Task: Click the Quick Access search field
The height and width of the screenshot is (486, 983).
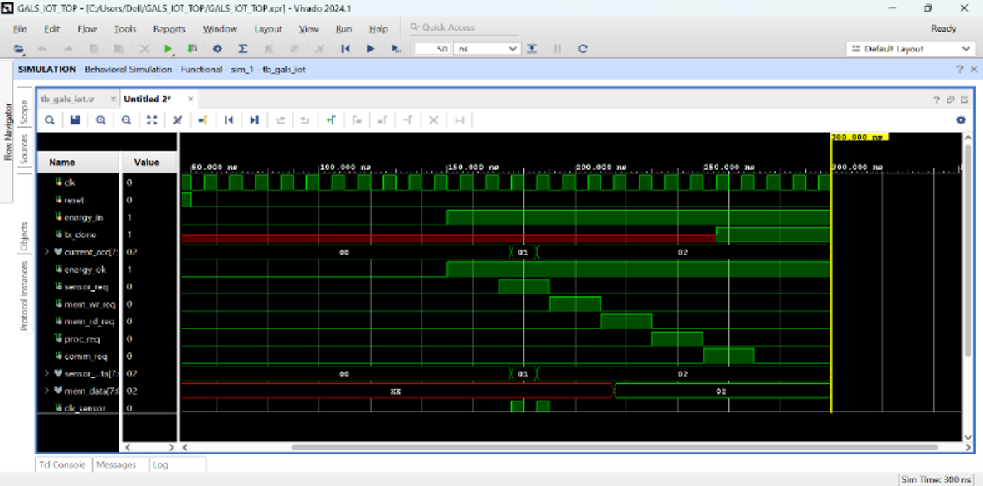Action: (464, 27)
